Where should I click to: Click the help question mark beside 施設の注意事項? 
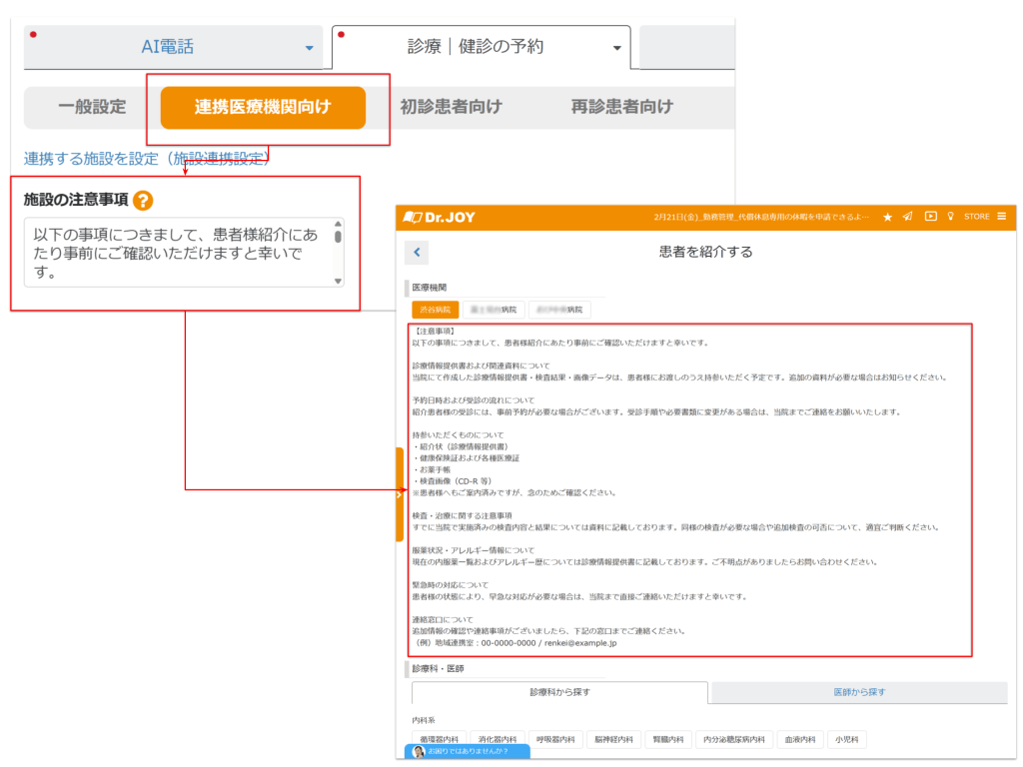click(143, 201)
